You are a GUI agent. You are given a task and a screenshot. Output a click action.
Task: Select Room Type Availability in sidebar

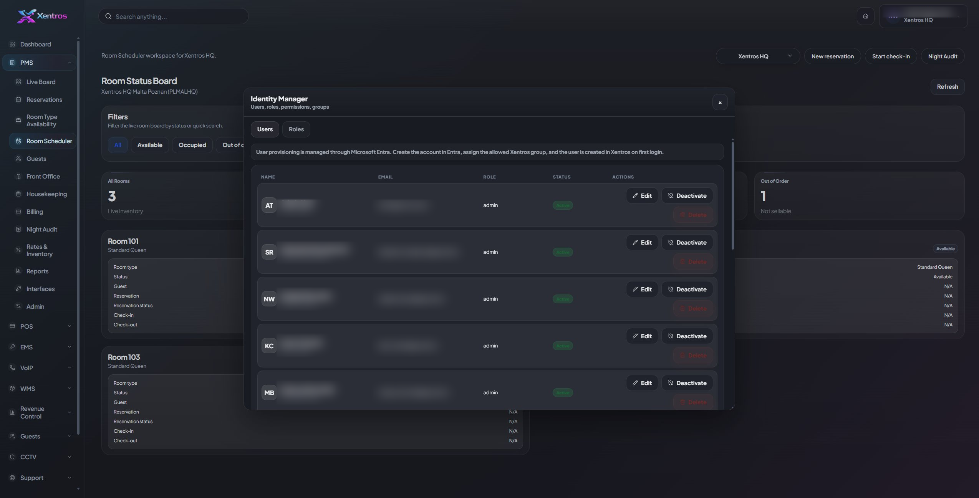coord(43,120)
